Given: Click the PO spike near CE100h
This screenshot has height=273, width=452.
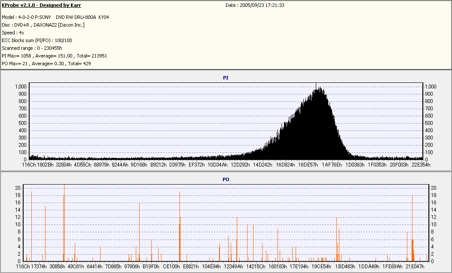Looking at the screenshot, I should tap(180, 226).
